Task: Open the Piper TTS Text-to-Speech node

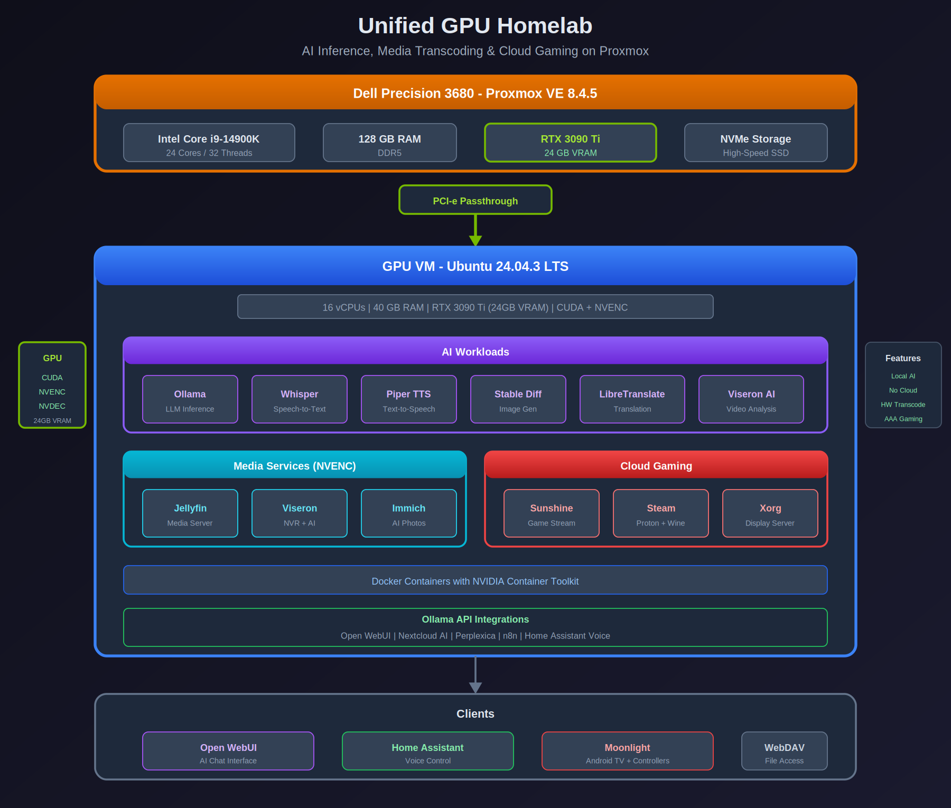Action: [408, 399]
